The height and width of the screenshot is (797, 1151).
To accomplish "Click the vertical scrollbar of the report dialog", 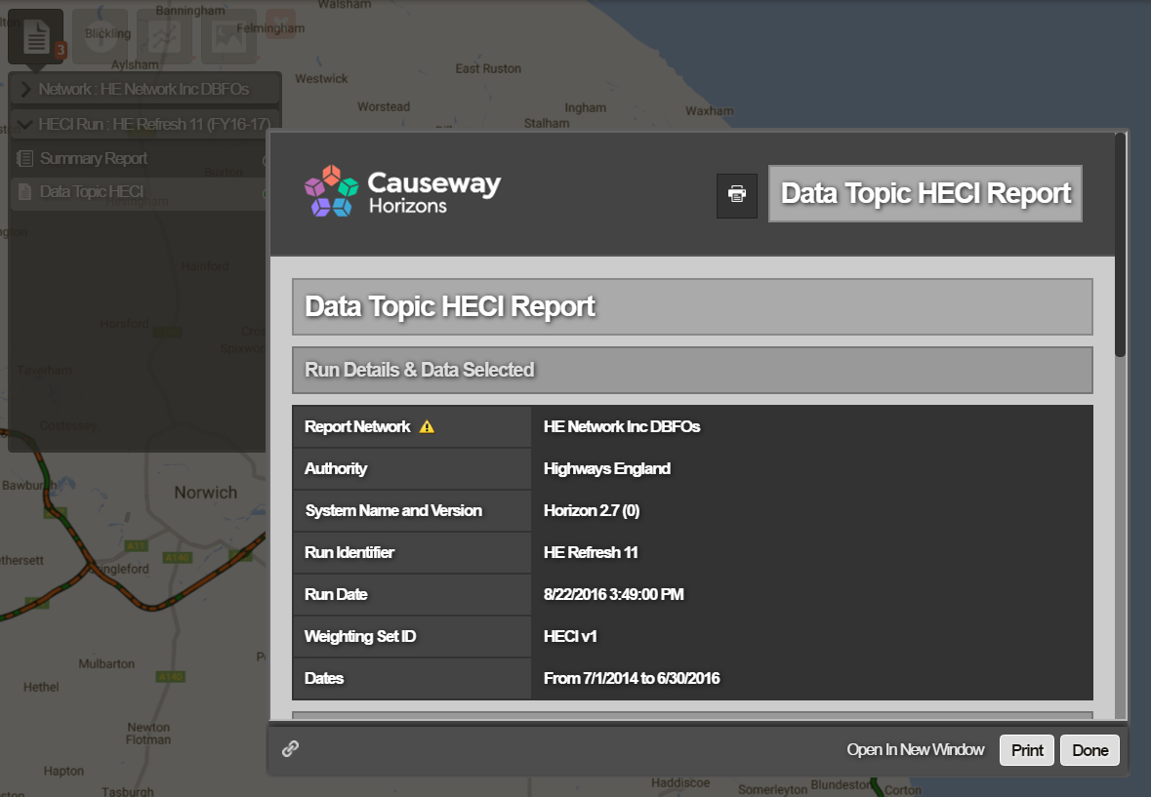I will (x=1120, y=245).
